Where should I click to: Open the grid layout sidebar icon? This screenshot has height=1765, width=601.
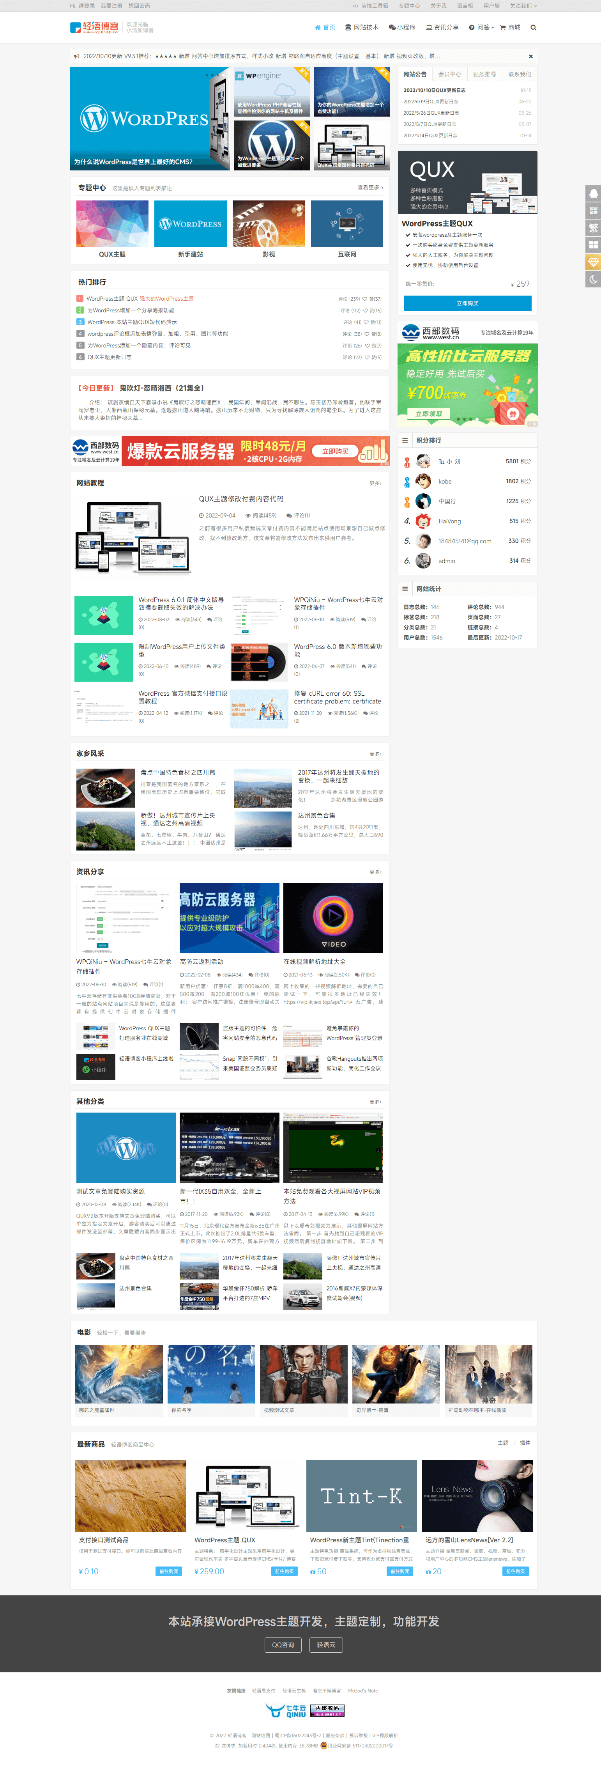pos(593,245)
